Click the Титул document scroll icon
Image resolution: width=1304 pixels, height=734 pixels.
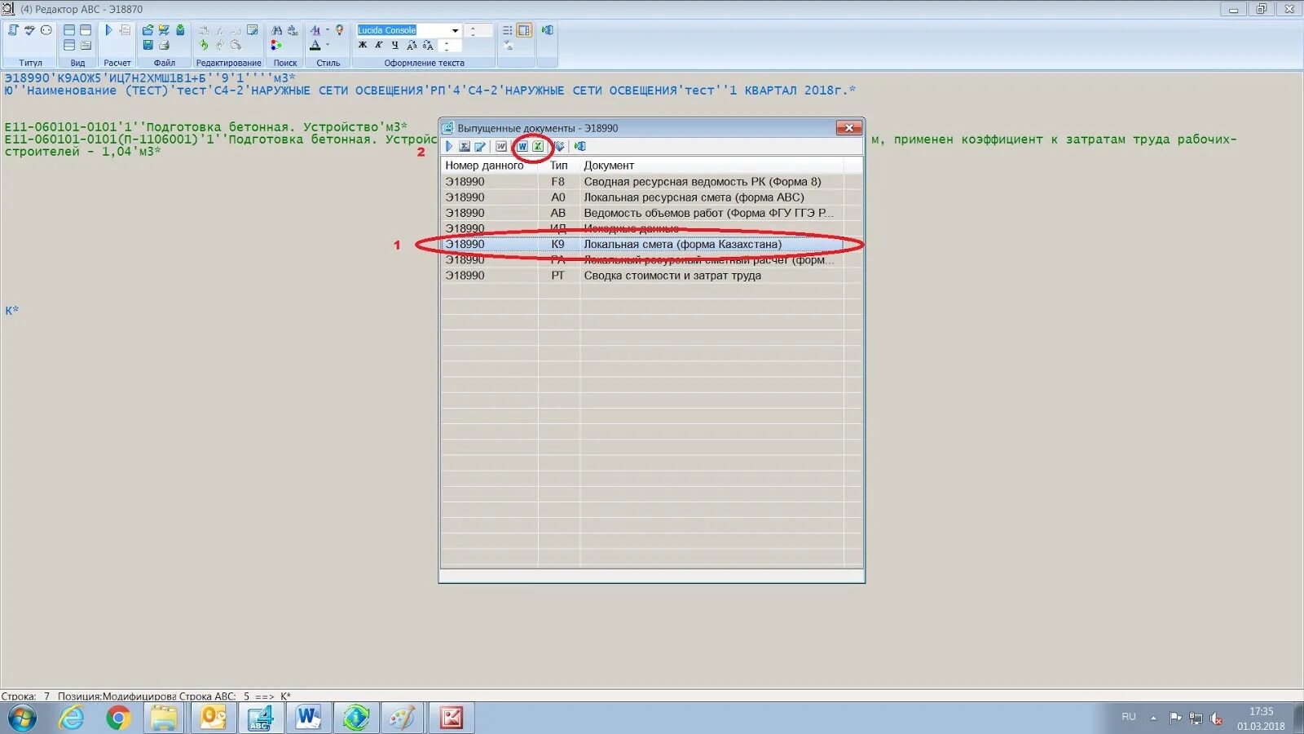click(x=13, y=30)
